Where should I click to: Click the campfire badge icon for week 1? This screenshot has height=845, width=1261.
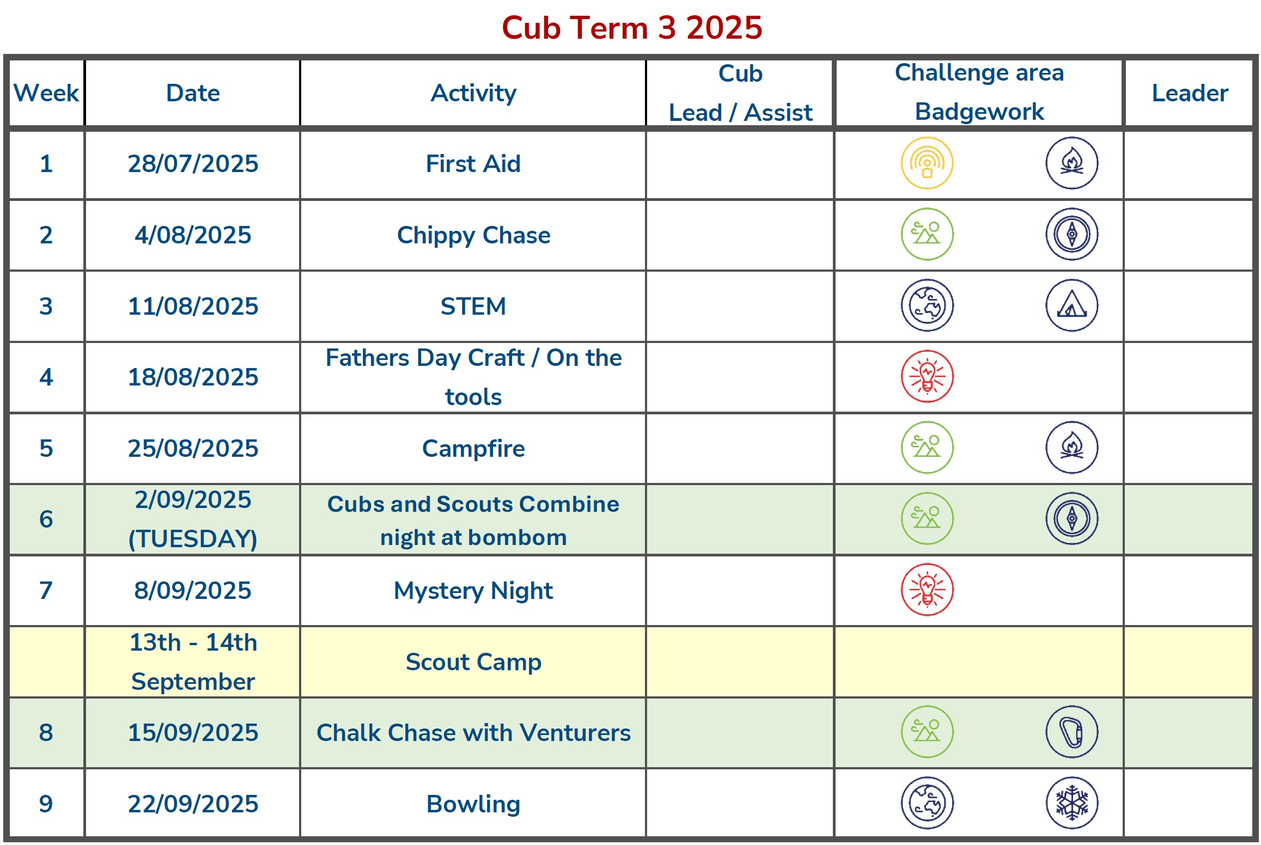[1071, 163]
